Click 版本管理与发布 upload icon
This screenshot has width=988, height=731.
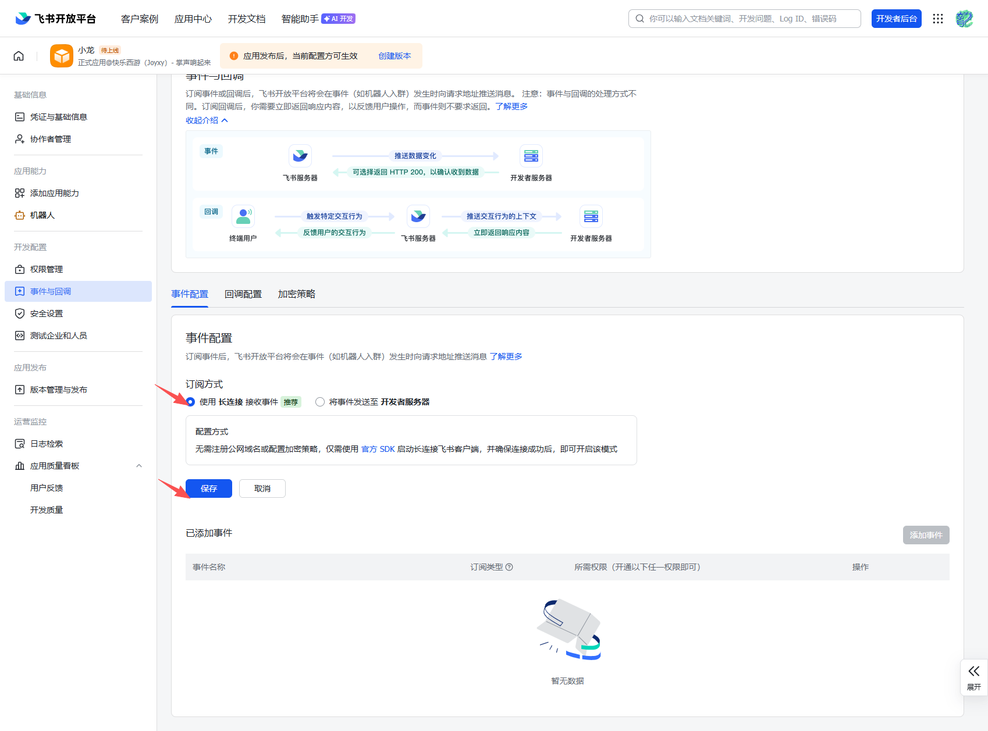point(20,390)
